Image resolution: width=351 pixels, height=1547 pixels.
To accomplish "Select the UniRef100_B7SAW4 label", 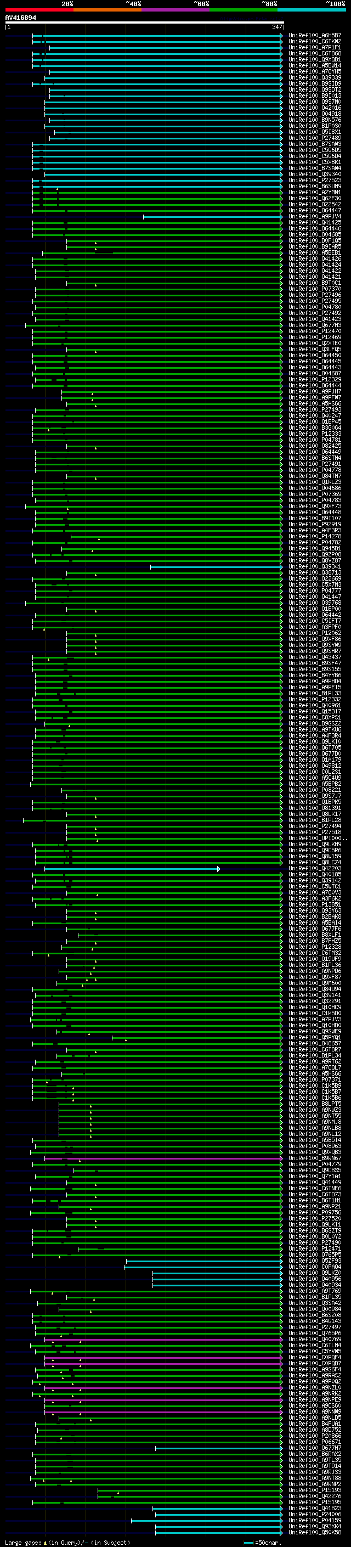I will click(314, 168).
